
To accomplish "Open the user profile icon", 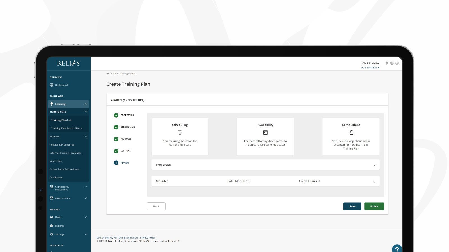I will pos(392,63).
